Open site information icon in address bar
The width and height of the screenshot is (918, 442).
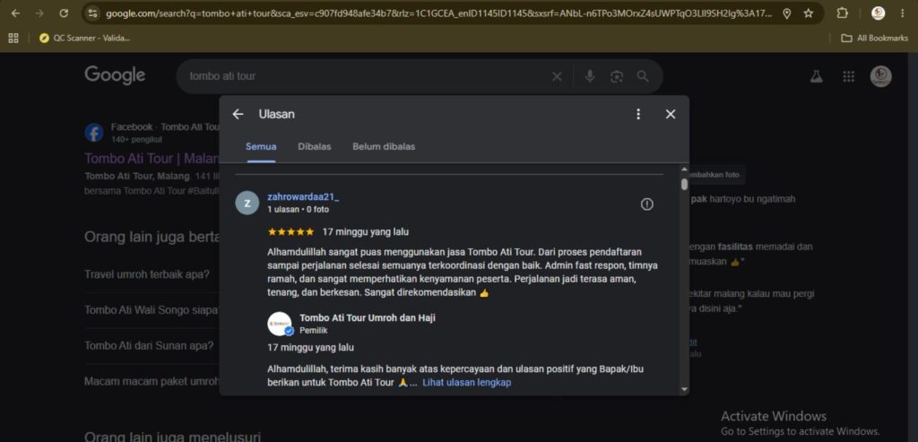tap(92, 13)
